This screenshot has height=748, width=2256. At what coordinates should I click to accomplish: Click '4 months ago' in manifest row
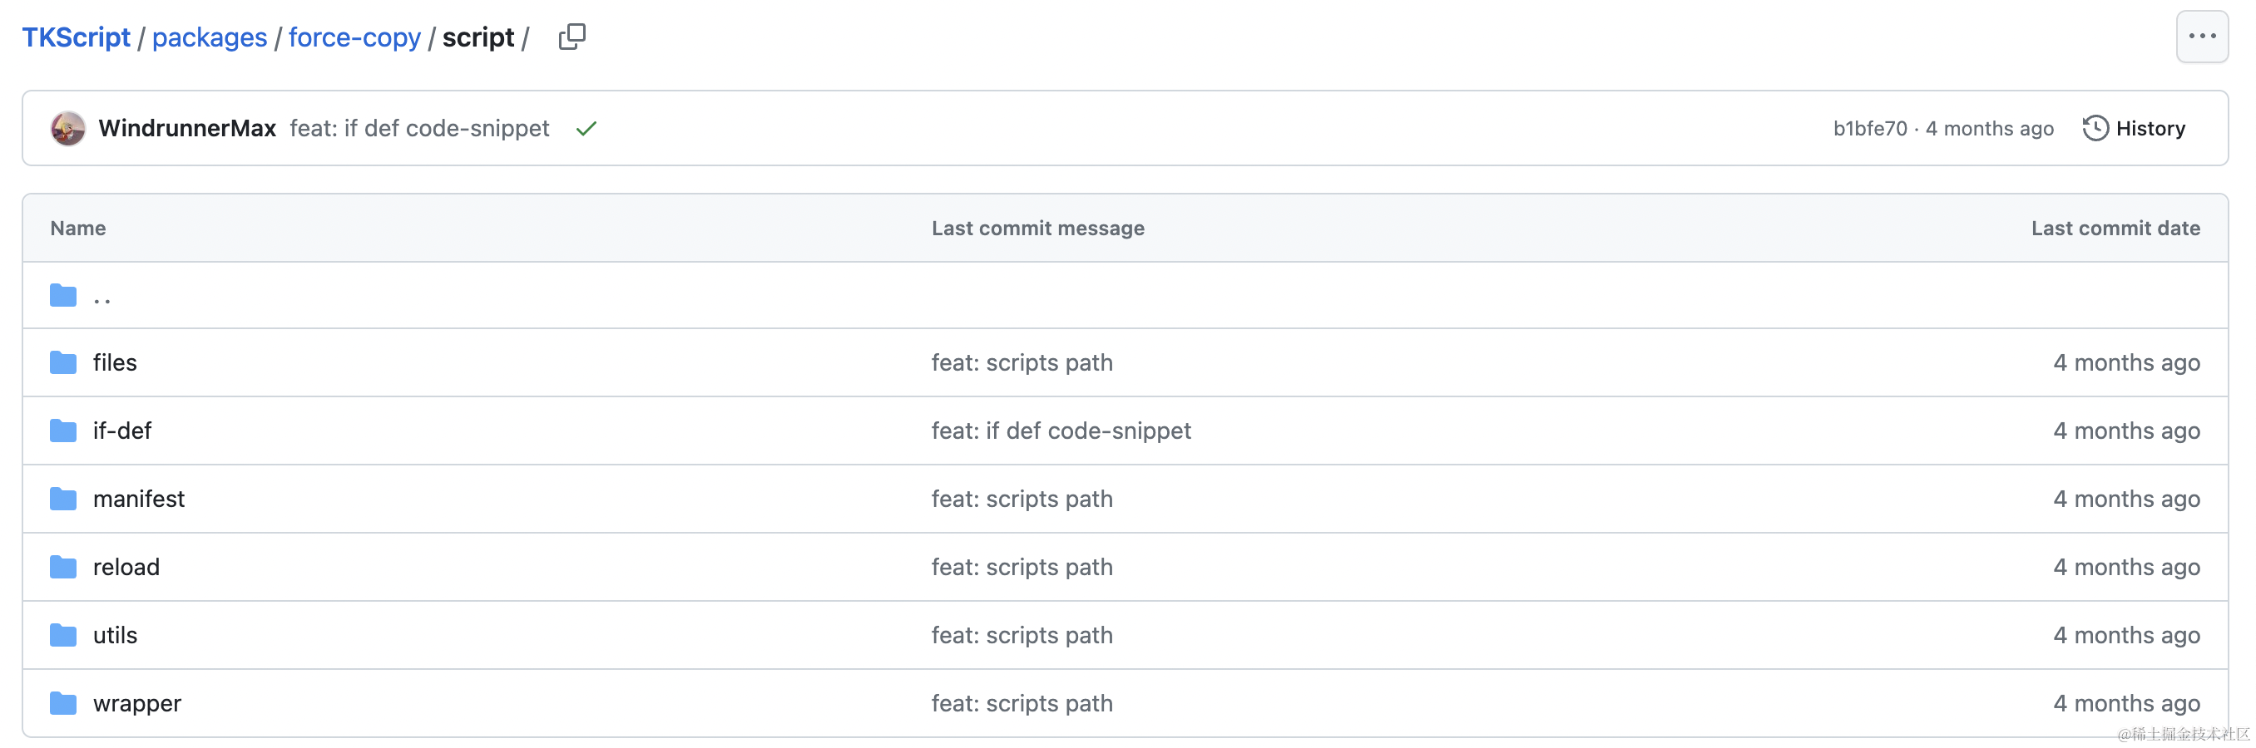2126,499
